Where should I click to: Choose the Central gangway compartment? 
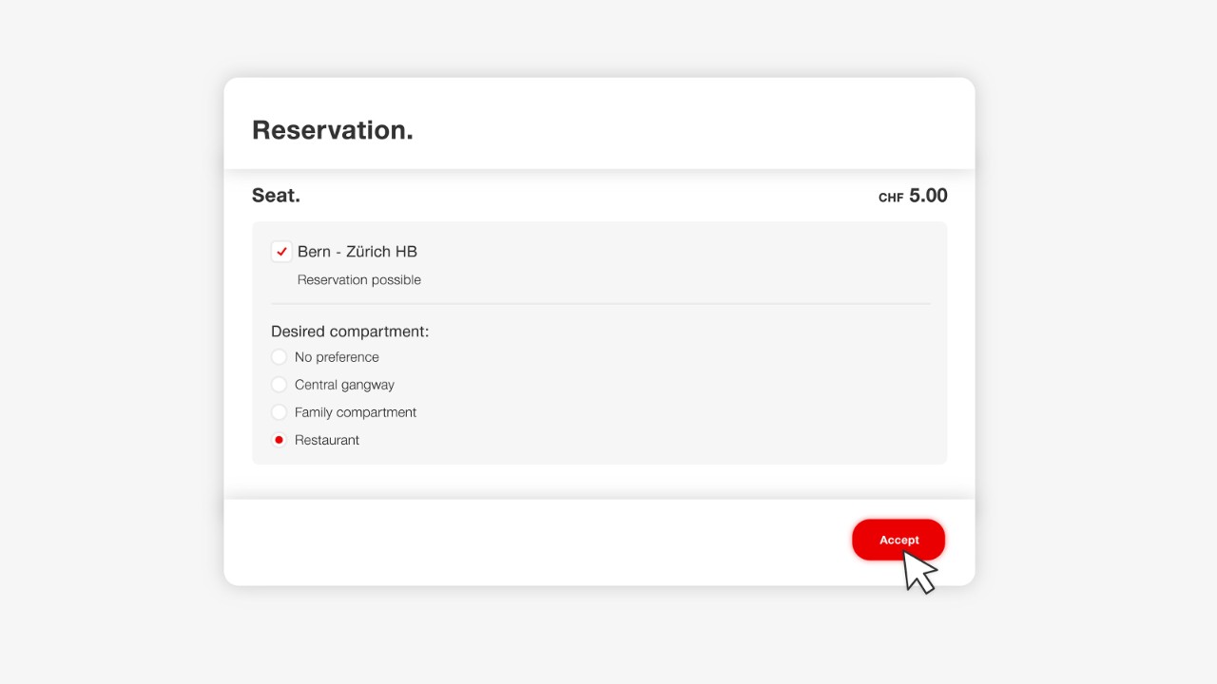click(279, 385)
